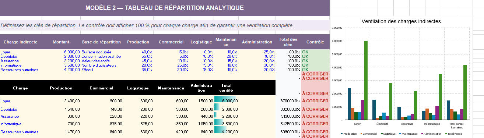Select the 'Total des clés' header cell
Image resolution: width=484 pixels, height=138 pixels.
tap(288, 42)
